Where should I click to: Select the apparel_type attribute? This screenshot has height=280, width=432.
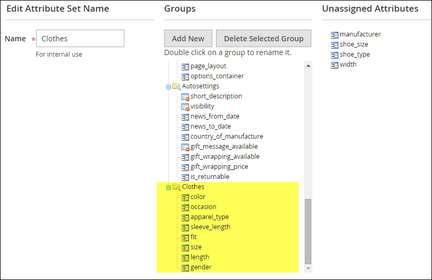(x=210, y=217)
